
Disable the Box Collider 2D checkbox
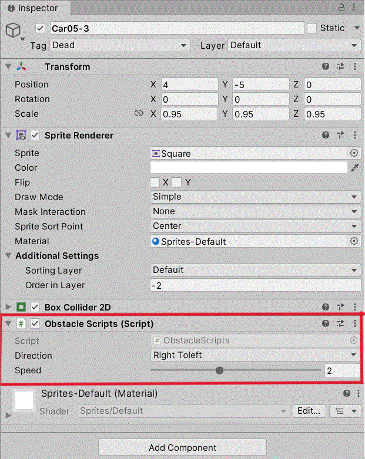pyautogui.click(x=35, y=307)
